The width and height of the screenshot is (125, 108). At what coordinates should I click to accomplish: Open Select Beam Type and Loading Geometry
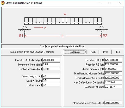32,52
